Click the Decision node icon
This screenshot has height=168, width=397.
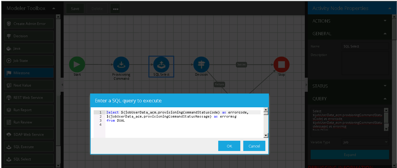(201, 64)
